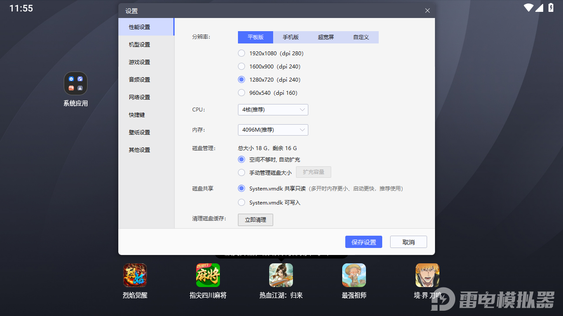Open 游戏设置 in the sidebar
The width and height of the screenshot is (563, 316).
pyautogui.click(x=139, y=62)
